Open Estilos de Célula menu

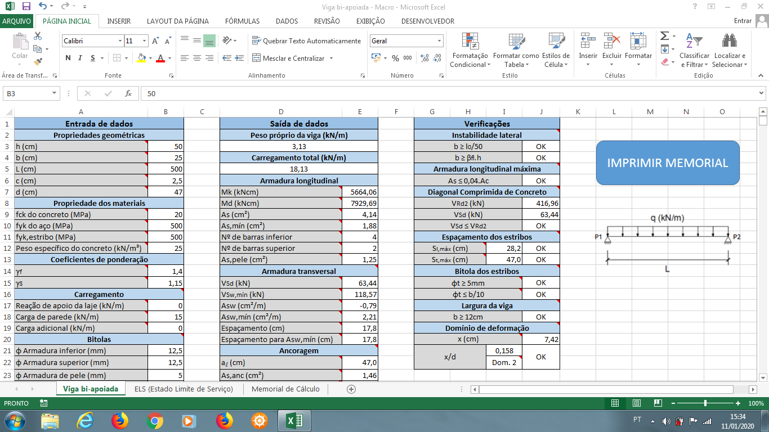coord(556,50)
